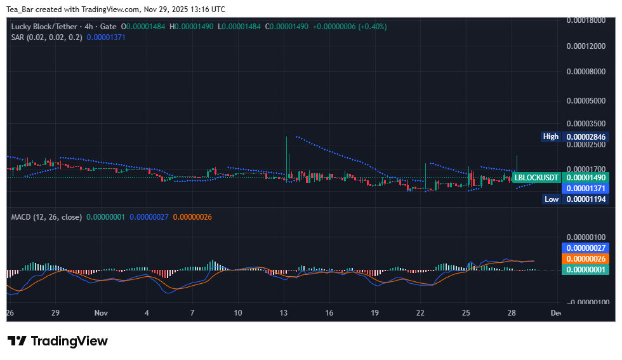Click the 29 date label on time axis
This screenshot has height=360, width=622.
point(56,313)
